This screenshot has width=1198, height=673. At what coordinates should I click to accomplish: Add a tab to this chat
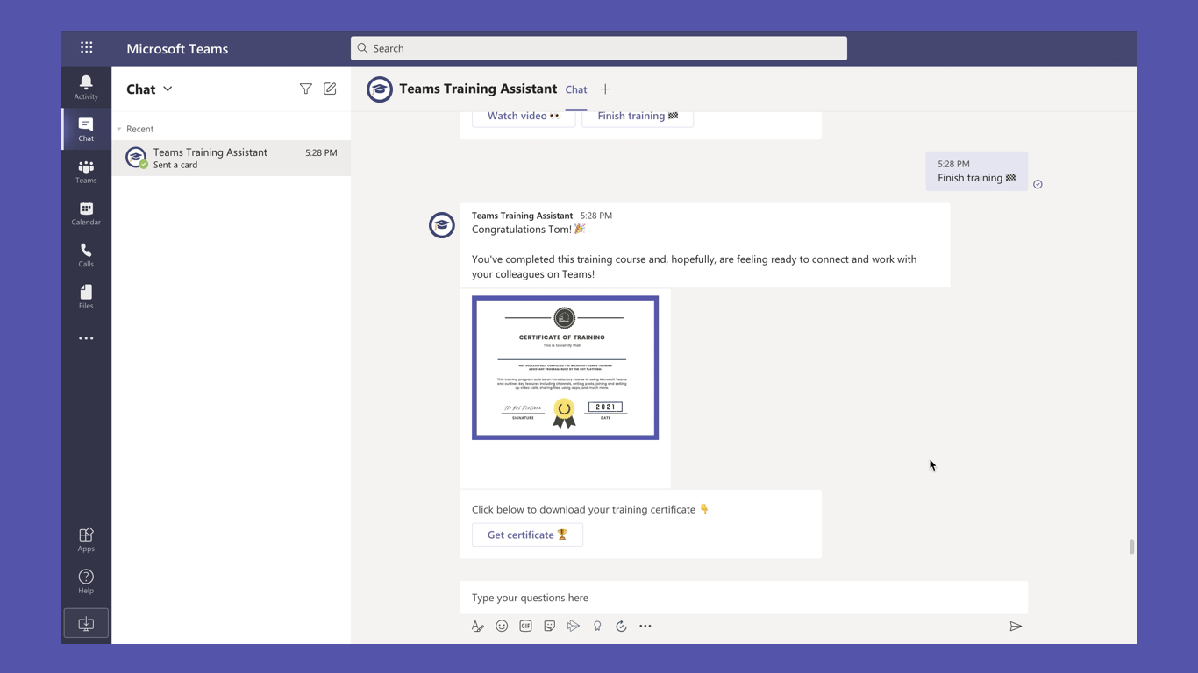click(605, 89)
